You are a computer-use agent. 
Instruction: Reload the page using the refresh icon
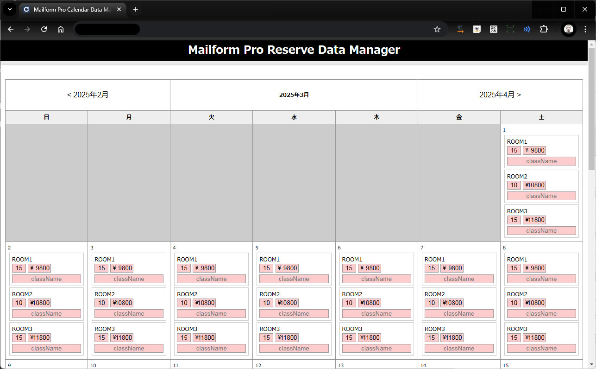tap(44, 29)
